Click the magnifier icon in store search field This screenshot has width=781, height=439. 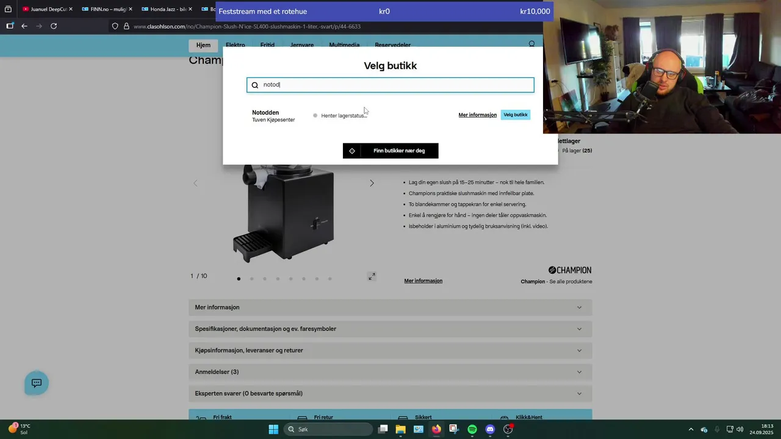click(x=255, y=85)
